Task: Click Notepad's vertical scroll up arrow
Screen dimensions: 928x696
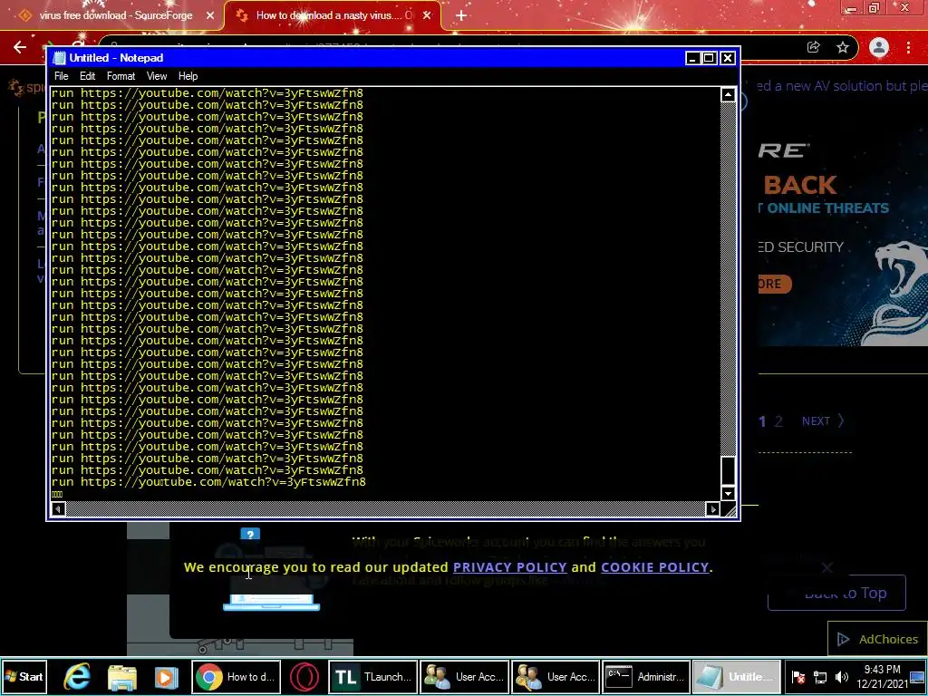Action: click(728, 94)
